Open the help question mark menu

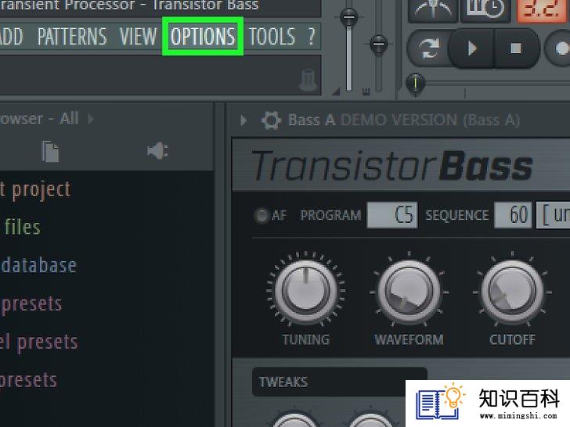point(311,36)
